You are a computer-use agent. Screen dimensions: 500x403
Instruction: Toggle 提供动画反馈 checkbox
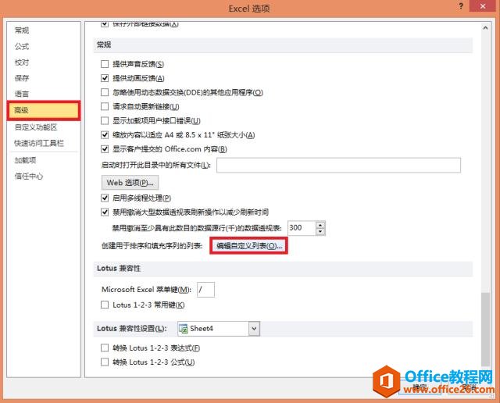105,78
